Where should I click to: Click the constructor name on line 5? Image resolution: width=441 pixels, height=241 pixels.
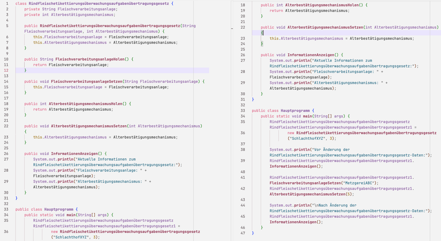[x=110, y=26]
